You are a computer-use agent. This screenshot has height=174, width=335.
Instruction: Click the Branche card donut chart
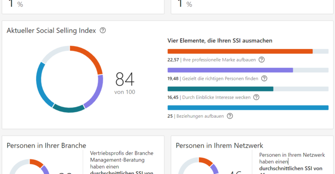point(30,166)
